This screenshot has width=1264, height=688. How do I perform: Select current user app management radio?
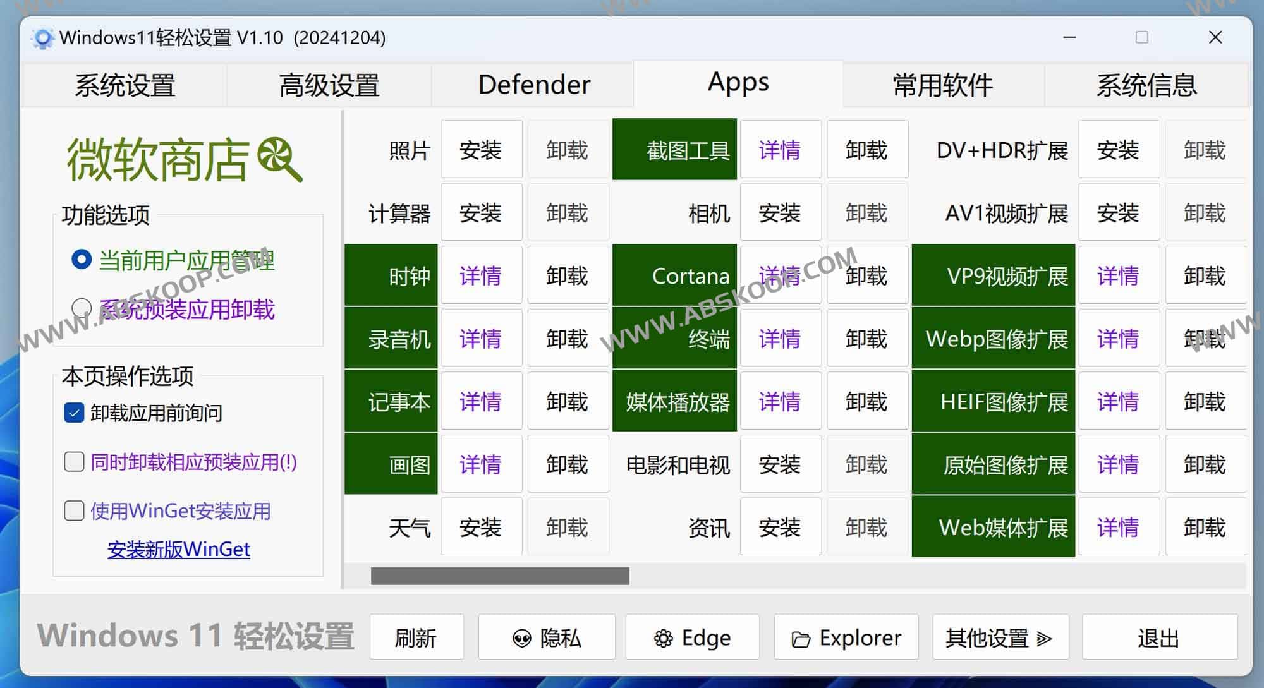coord(82,260)
